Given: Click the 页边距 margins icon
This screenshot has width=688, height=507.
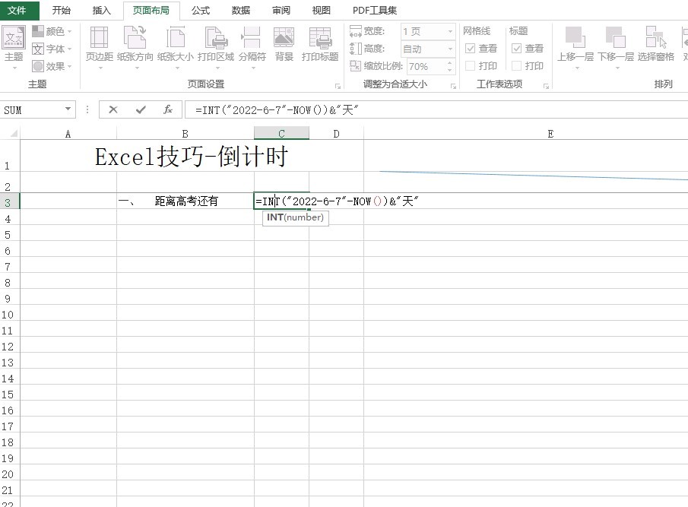Looking at the screenshot, I should tap(99, 38).
